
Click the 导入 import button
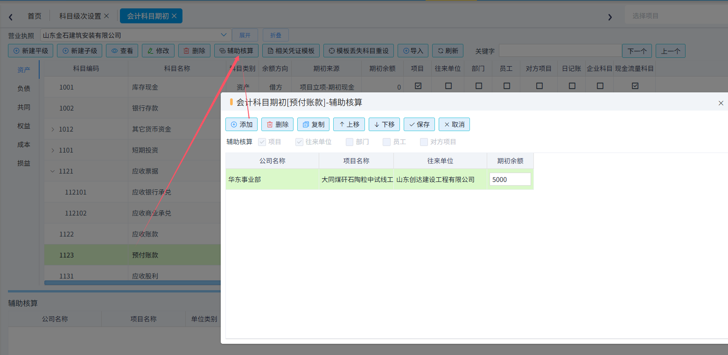(x=413, y=51)
